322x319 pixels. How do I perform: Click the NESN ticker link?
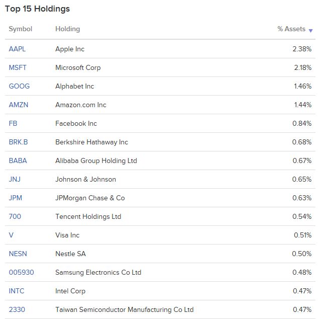pos(18,254)
